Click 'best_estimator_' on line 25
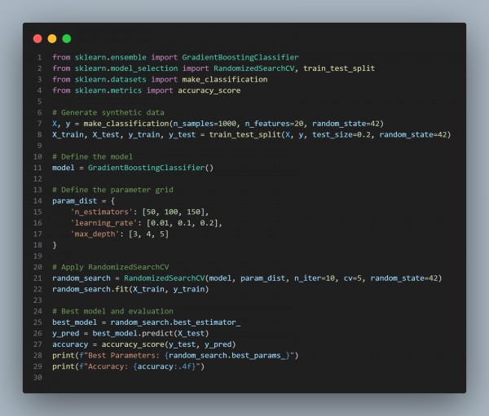This screenshot has width=489, height=416. [207, 322]
